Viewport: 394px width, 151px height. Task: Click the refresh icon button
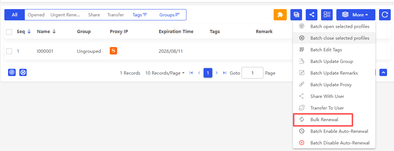pyautogui.click(x=385, y=15)
